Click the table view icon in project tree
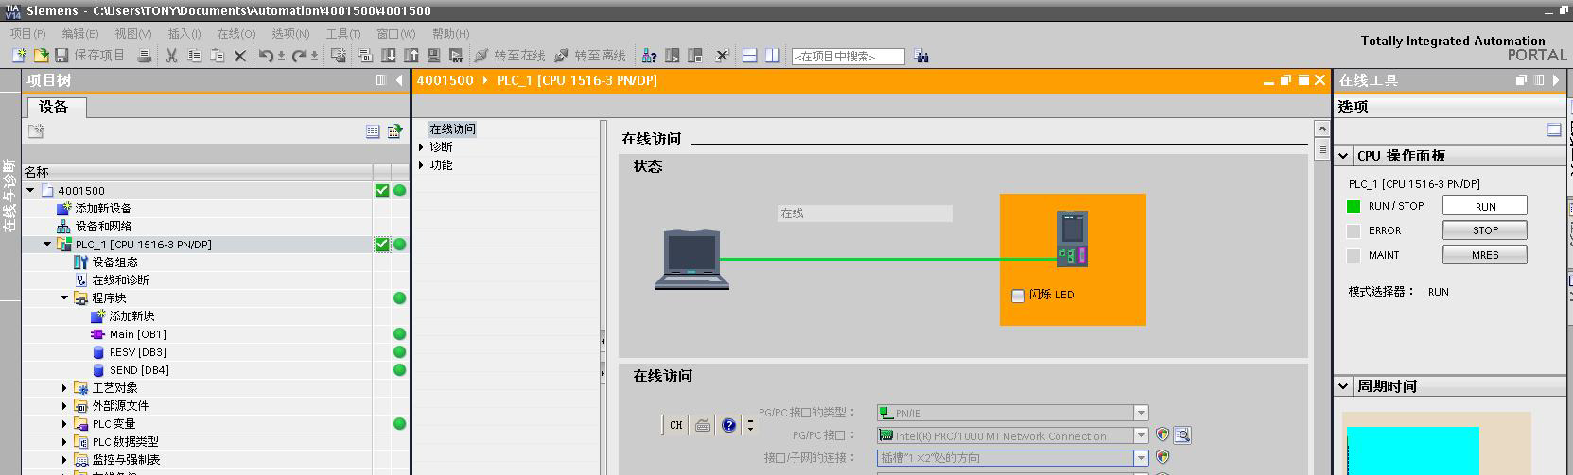This screenshot has width=1573, height=475. click(x=373, y=131)
